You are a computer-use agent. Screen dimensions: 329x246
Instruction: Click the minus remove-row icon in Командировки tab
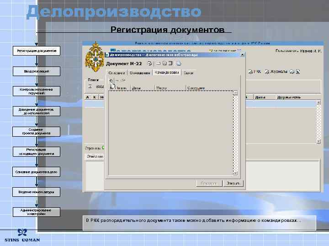tap(117, 80)
